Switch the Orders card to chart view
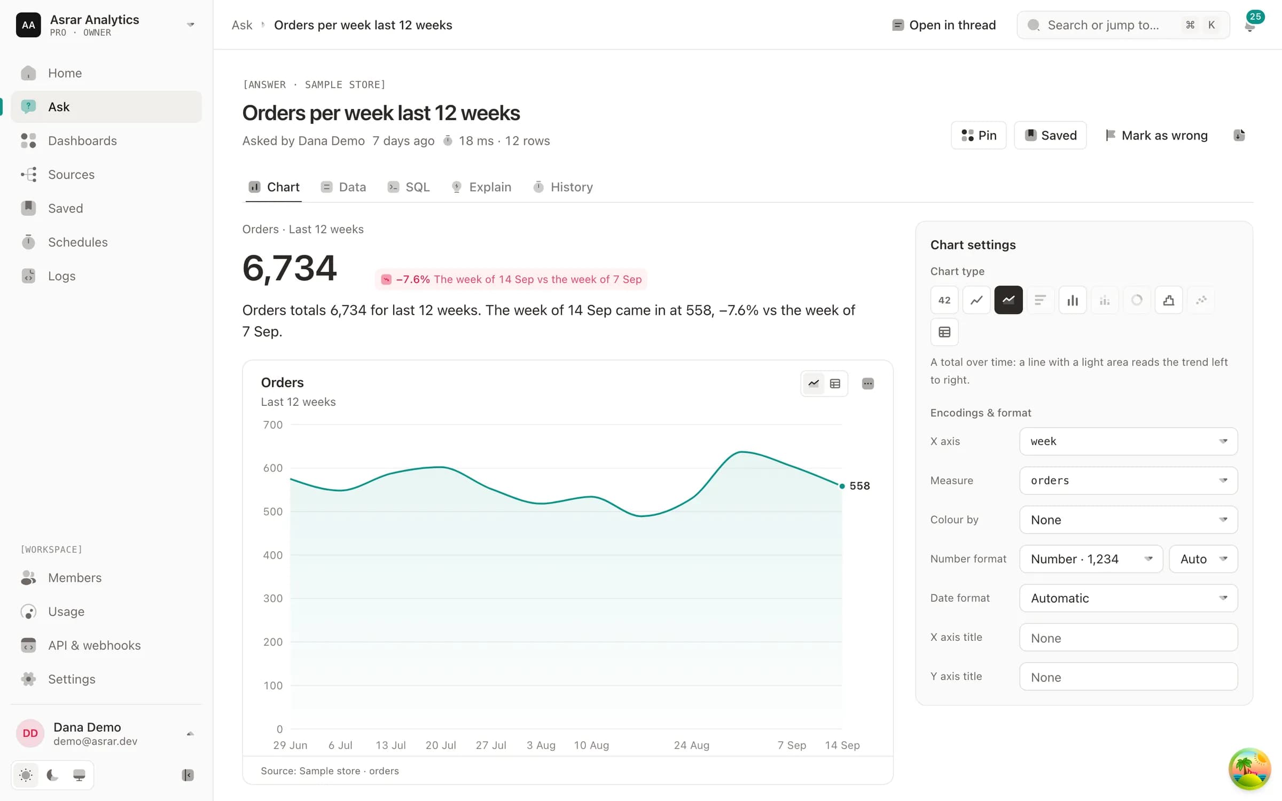This screenshot has height=801, width=1282. 813,383
